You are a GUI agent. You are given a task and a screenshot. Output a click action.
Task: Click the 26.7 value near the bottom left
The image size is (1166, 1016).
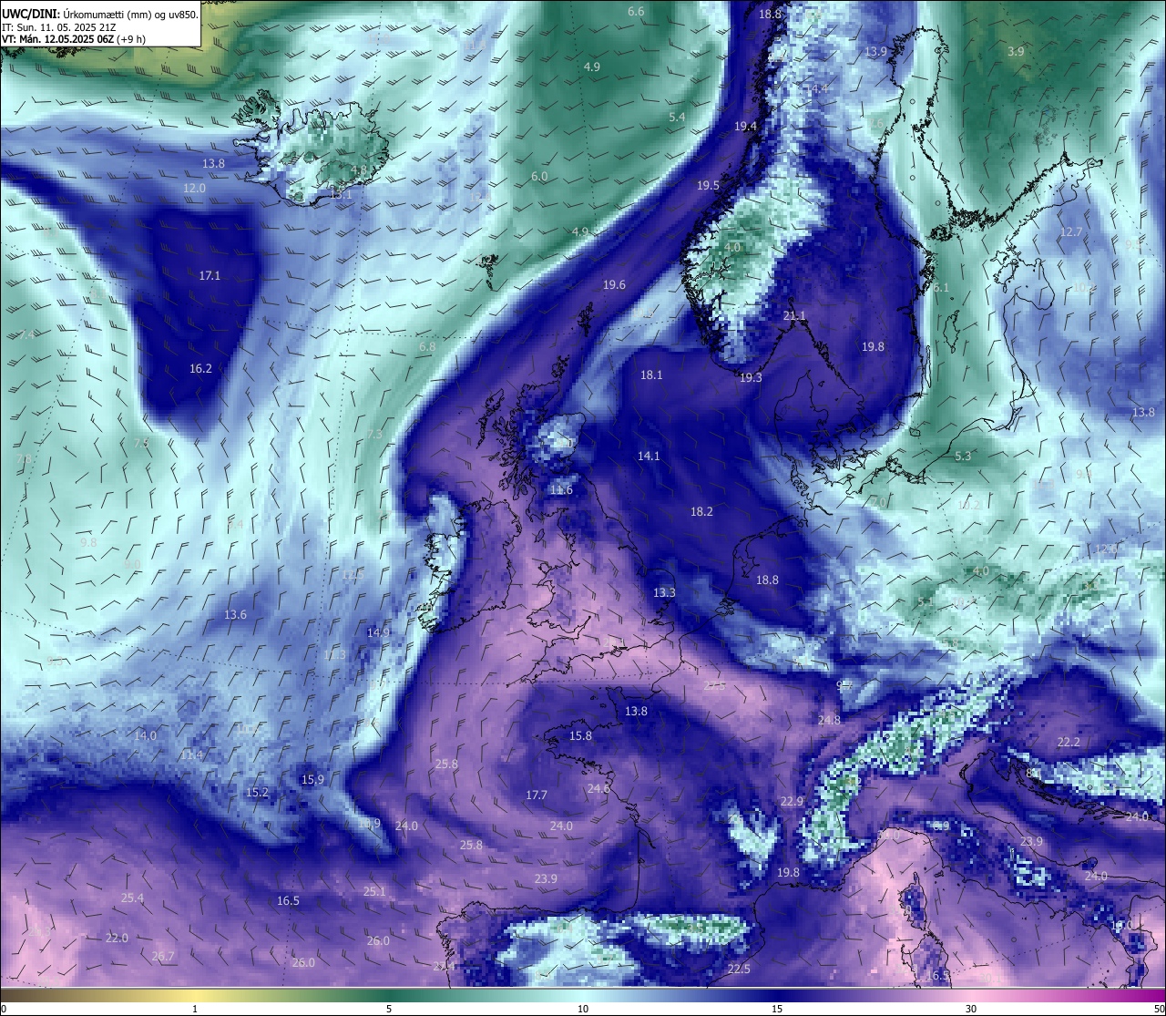tap(162, 957)
